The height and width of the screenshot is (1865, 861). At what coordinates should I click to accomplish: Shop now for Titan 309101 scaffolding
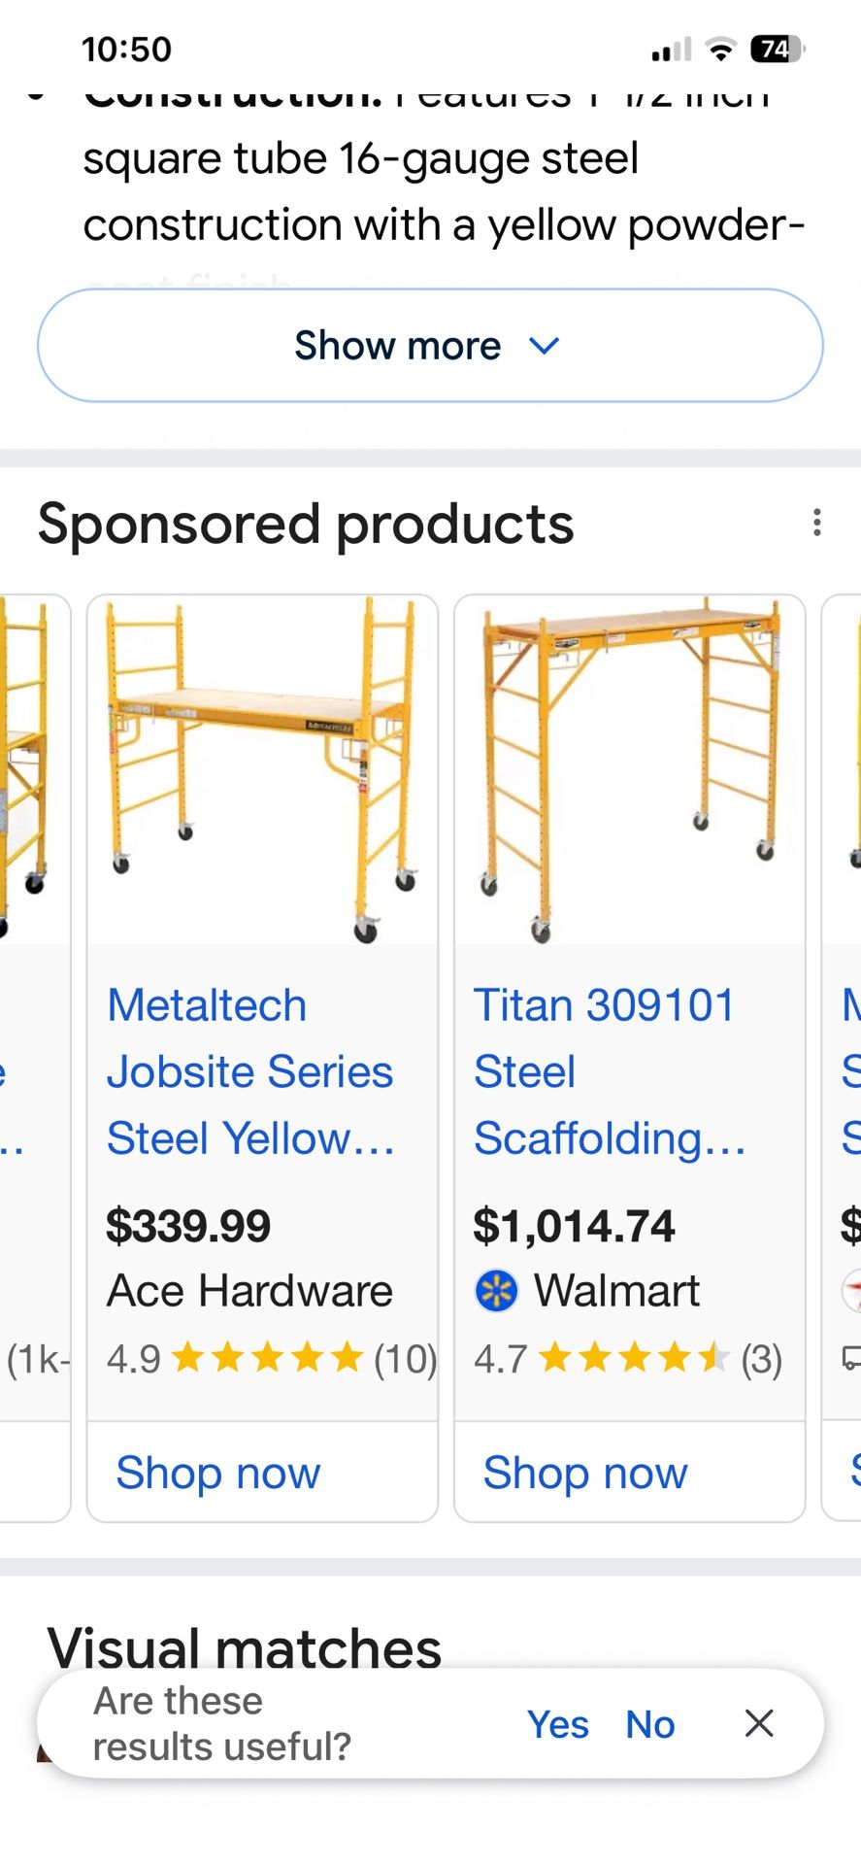[585, 1473]
